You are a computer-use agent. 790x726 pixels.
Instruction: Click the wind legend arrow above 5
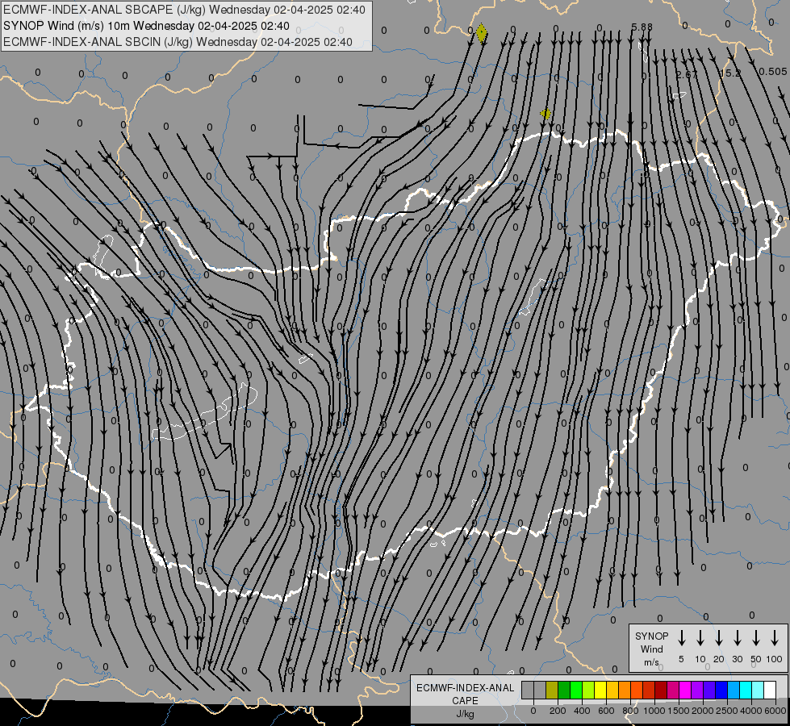[x=681, y=637]
